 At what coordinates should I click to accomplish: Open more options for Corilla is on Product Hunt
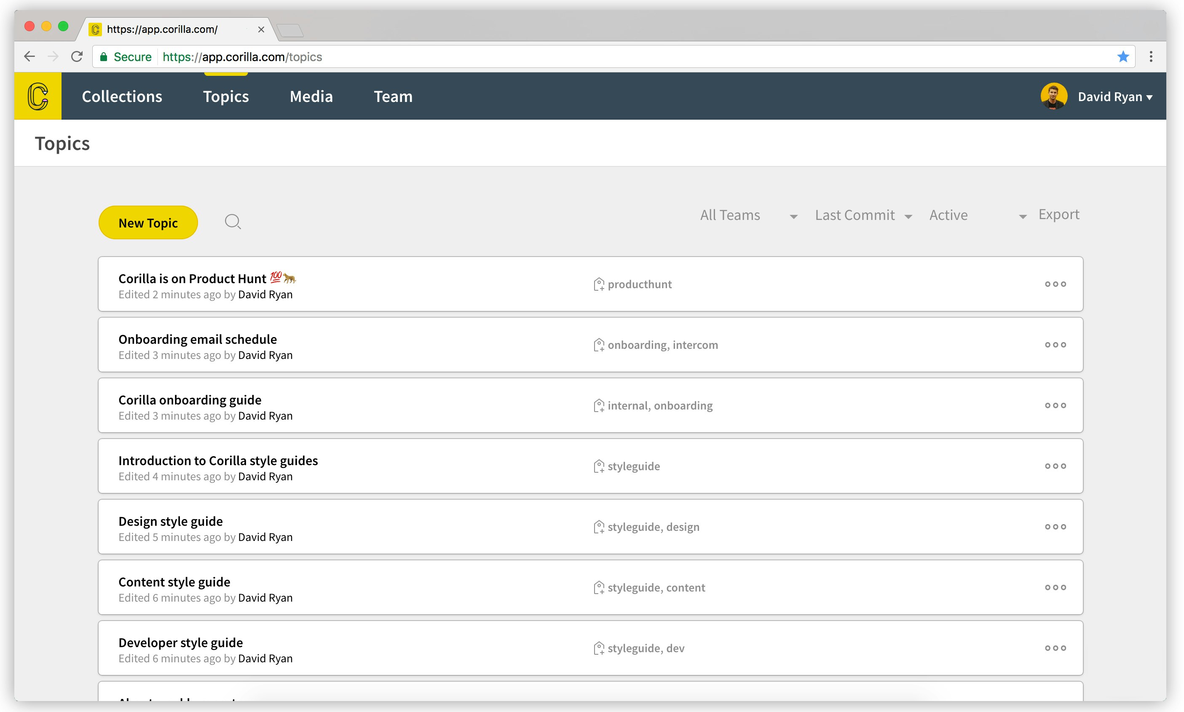pos(1055,284)
